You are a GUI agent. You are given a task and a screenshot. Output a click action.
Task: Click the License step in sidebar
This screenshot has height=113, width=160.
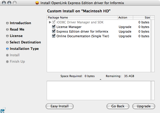tap(16, 36)
